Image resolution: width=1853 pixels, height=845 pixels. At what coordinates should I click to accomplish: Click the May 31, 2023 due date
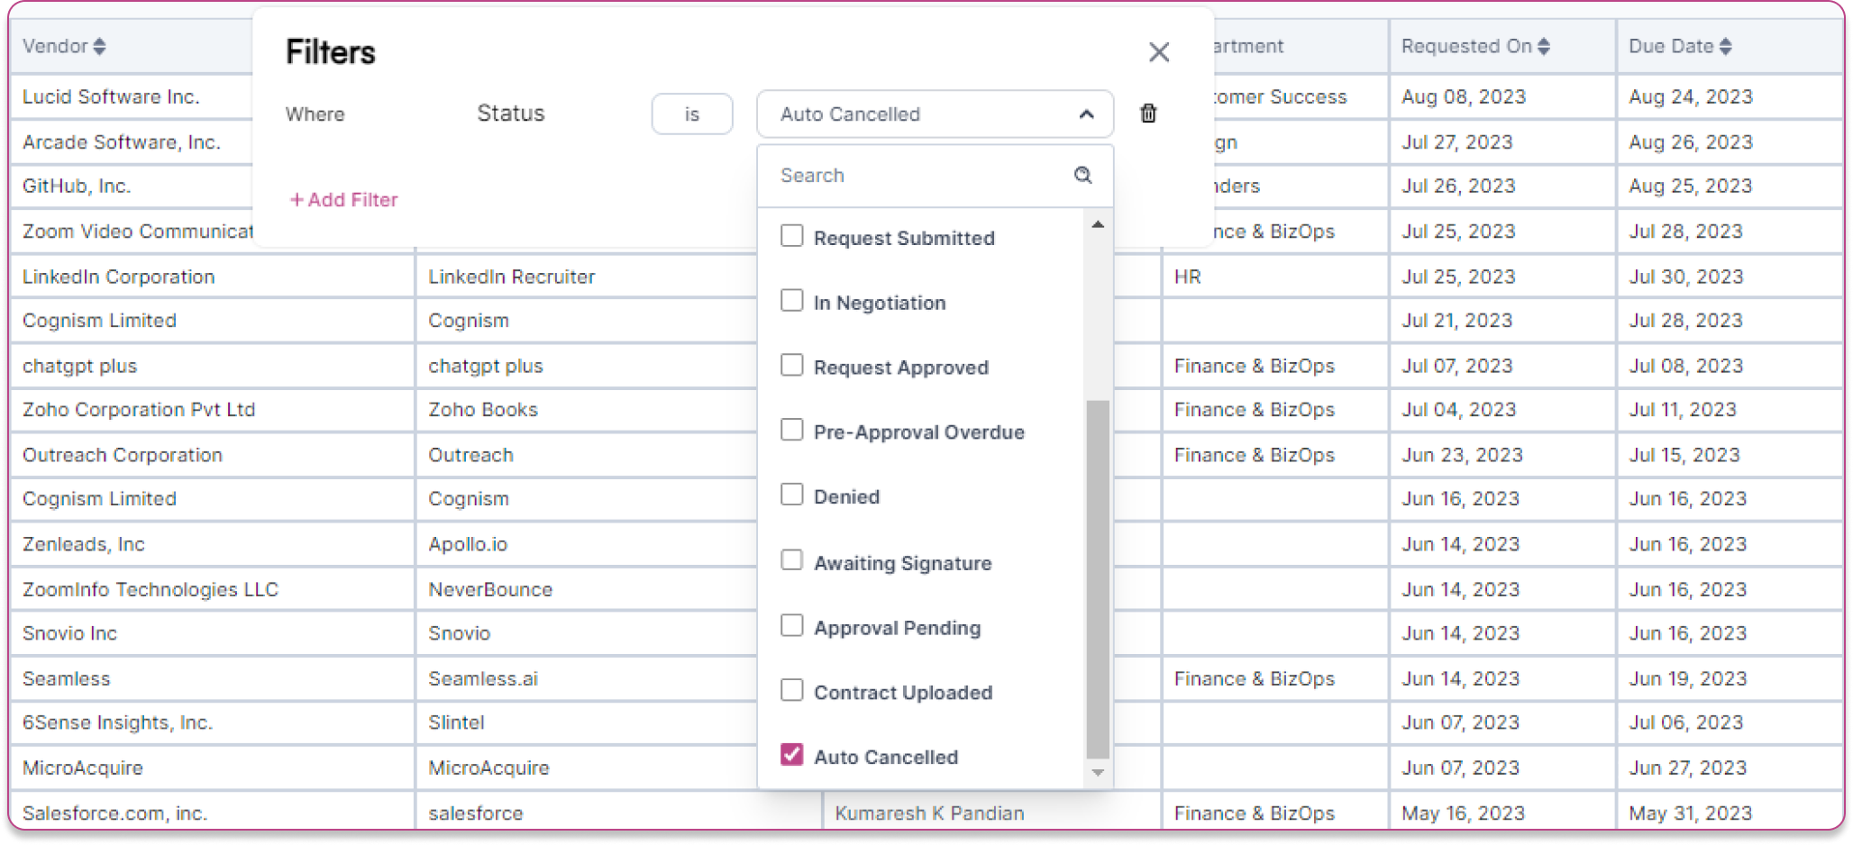click(1691, 813)
